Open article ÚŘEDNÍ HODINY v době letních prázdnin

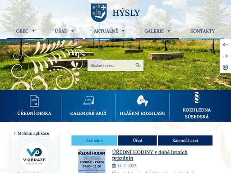click(x=150, y=155)
